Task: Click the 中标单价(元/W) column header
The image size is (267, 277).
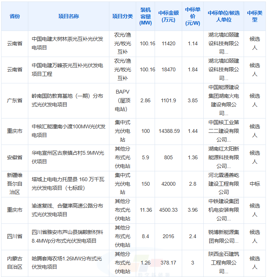Action: pos(193,16)
